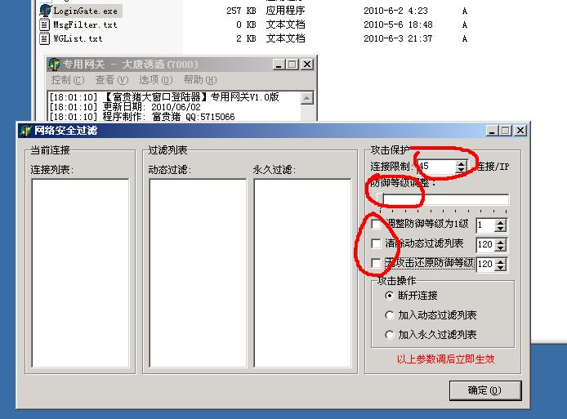Choose 加入动态过滤列表 attack action
567x419 pixels.
click(390, 314)
